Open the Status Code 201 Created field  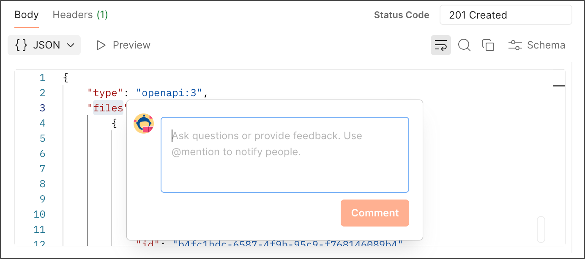tap(506, 15)
